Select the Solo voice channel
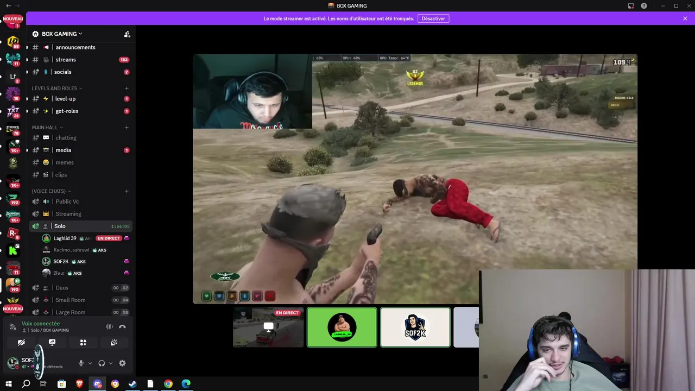The image size is (695, 391). tap(80, 226)
